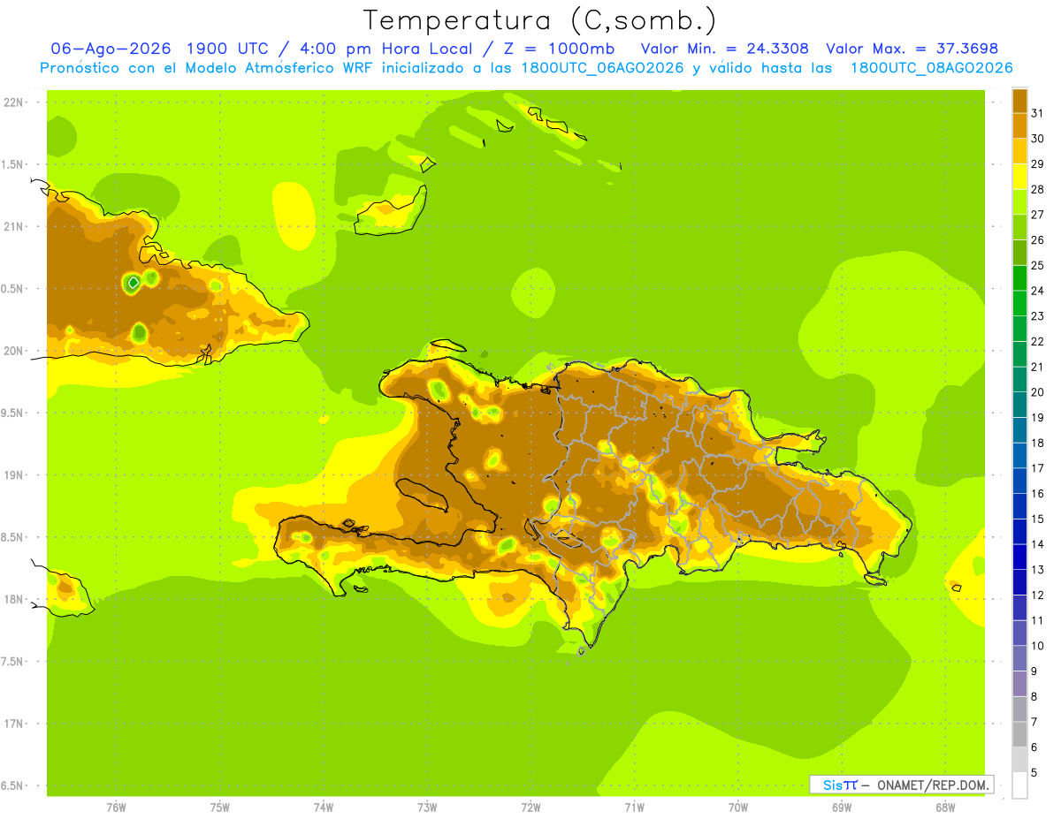Click the 'ONAMET/REP.DOM.' credit label
Viewport: 1061px width, 819px height.
933,785
